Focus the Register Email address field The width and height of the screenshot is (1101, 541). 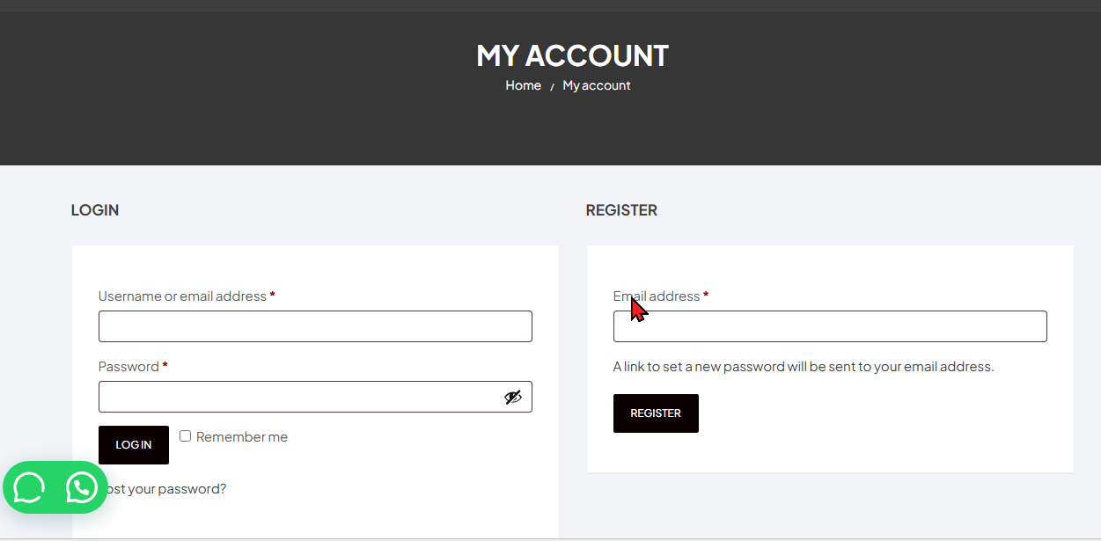tap(830, 326)
